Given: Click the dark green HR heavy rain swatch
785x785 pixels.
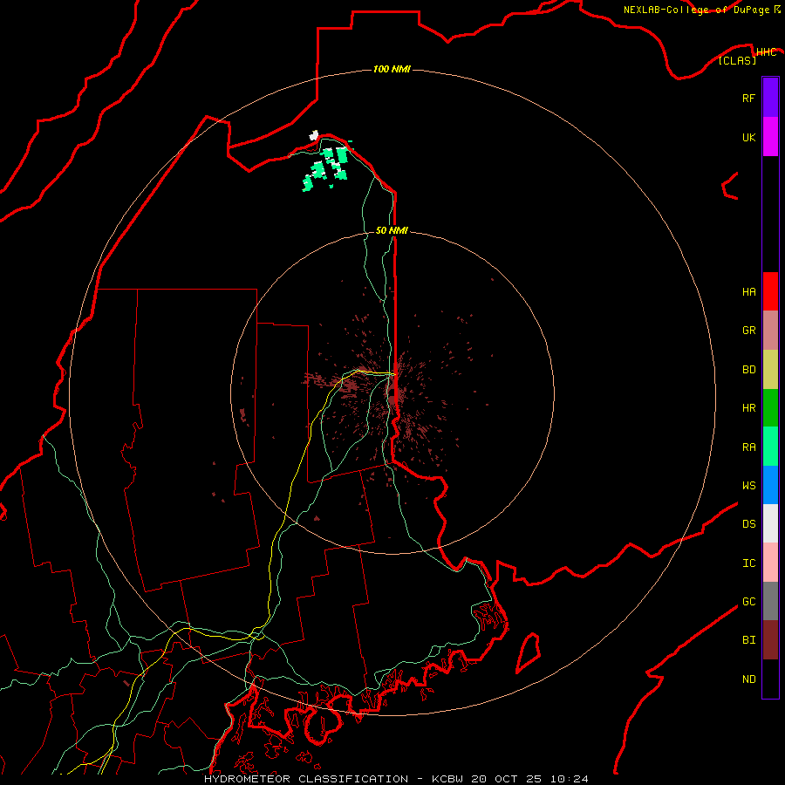Looking at the screenshot, I should pos(770,408).
